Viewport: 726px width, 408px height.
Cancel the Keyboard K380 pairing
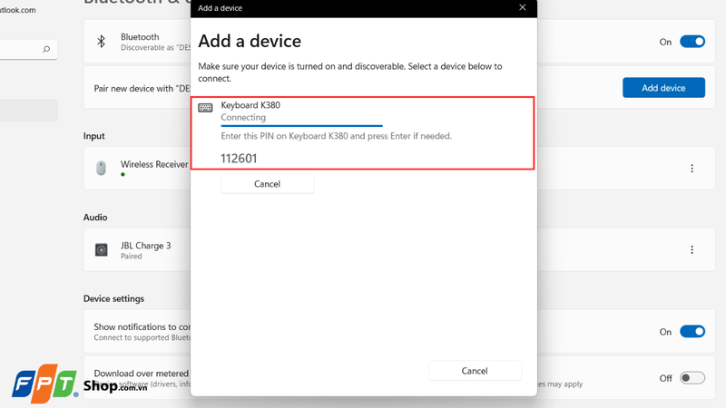click(267, 184)
